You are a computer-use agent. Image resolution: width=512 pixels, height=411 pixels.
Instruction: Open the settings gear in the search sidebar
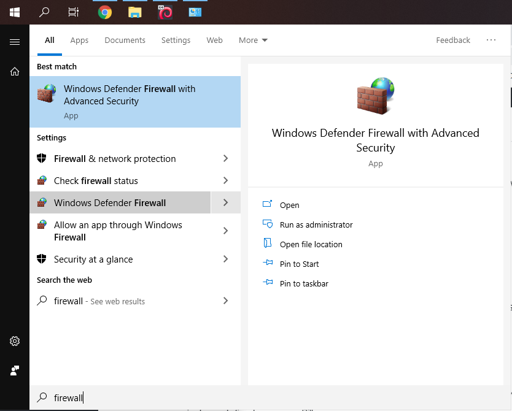coord(15,341)
